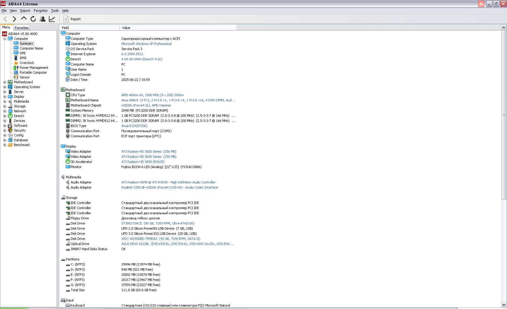The image size is (507, 309).
Task: Expand the Operating System tree node
Action: point(5,87)
